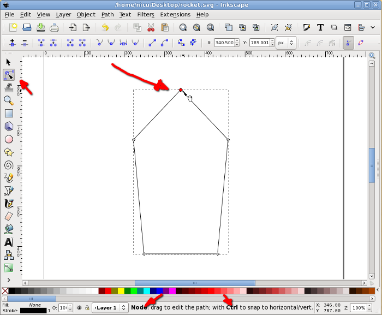Cut selection with scissors icon
Image resolution: width=382 pixels, height=315 pixels.
(151, 27)
